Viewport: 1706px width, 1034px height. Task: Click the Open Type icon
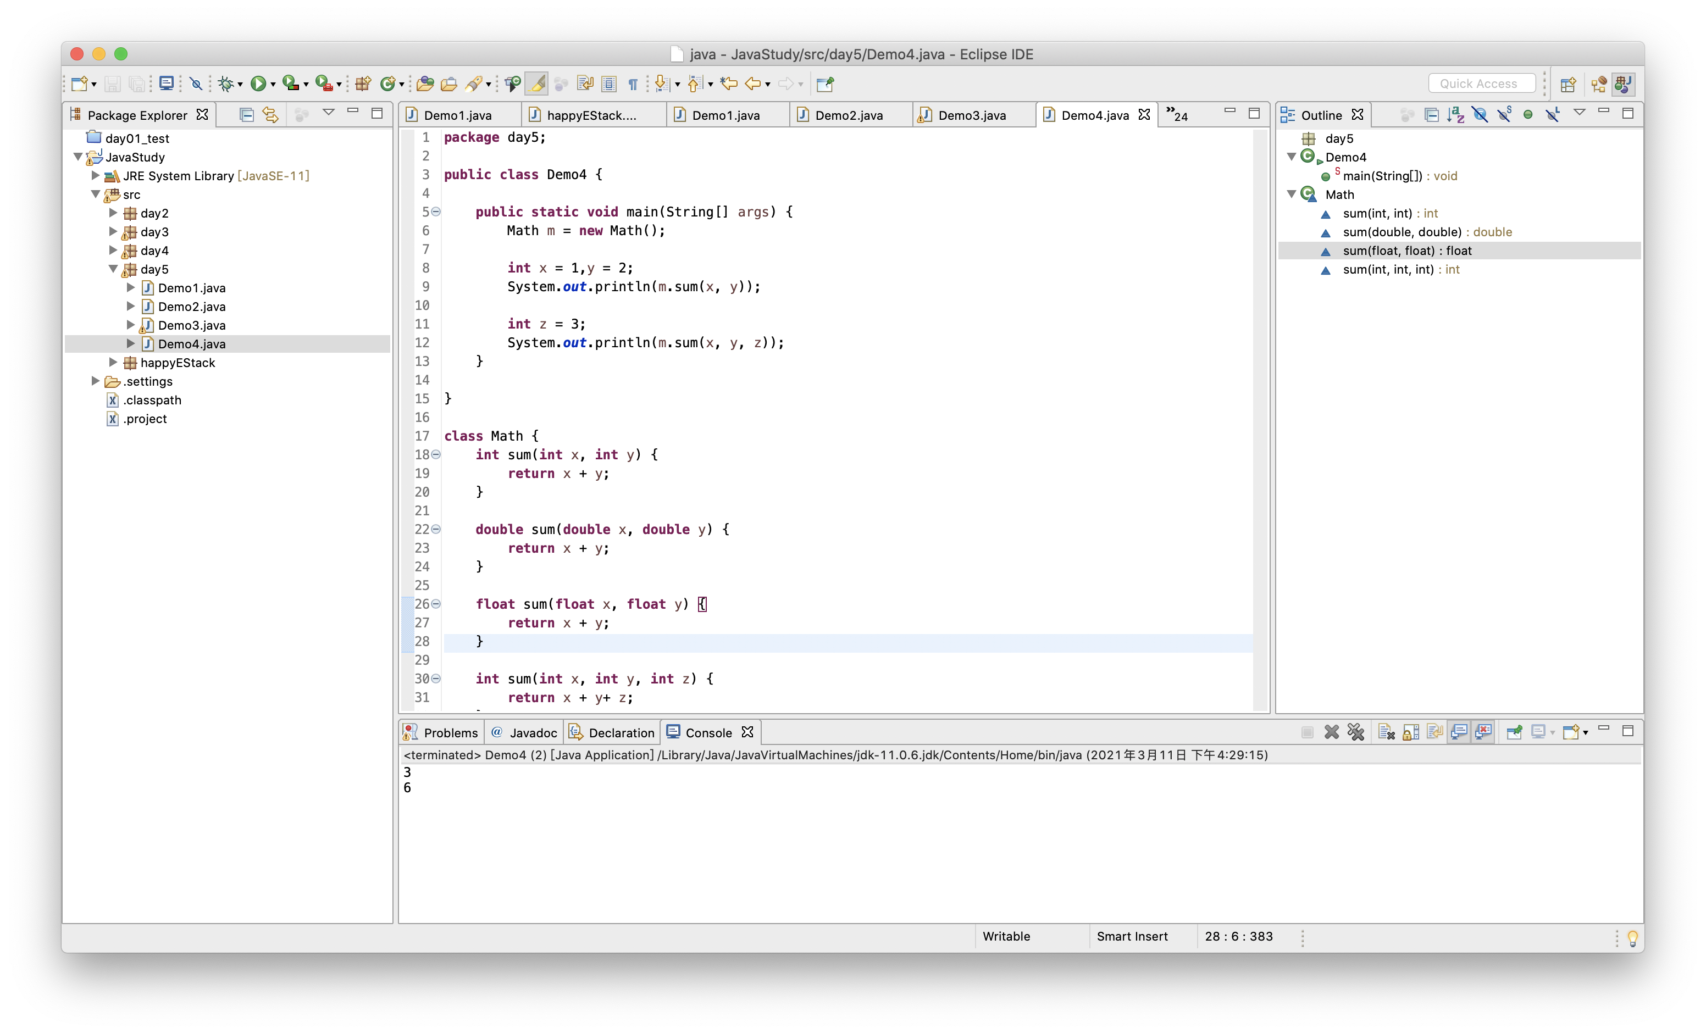point(425,84)
